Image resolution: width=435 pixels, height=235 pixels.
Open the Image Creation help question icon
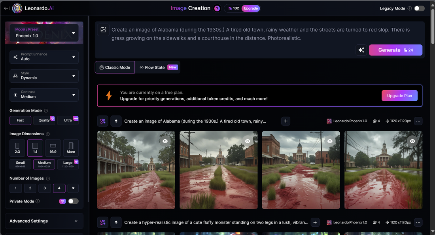[x=217, y=8]
